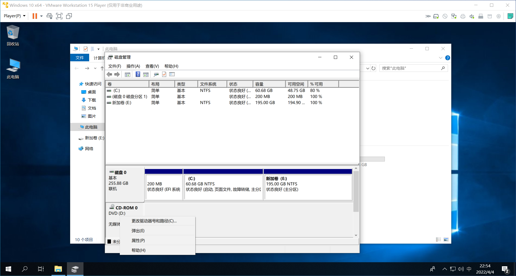Click the Explorer refresh button
The height and width of the screenshot is (276, 516).
(x=373, y=68)
